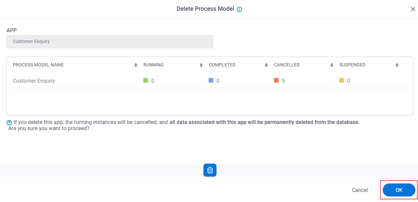Click the Suspended count value 0
418x202 pixels.
click(x=349, y=81)
